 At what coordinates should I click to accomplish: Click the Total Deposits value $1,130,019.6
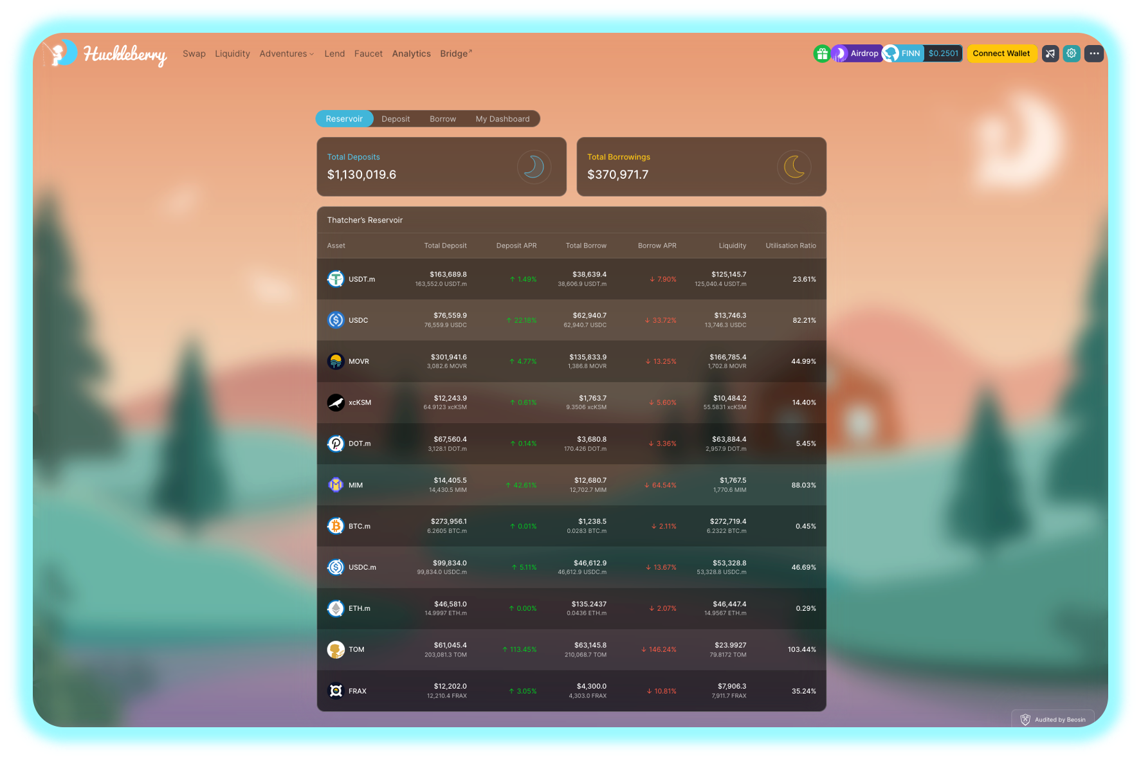362,175
